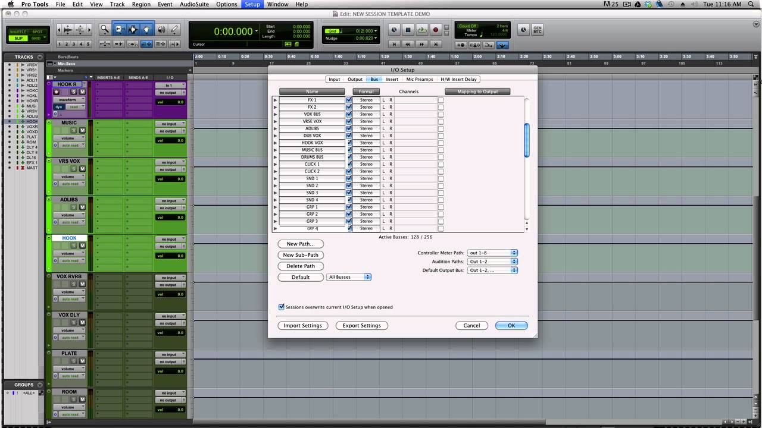Click the GRP 4 bus name field
The height and width of the screenshot is (428, 762).
(312, 228)
